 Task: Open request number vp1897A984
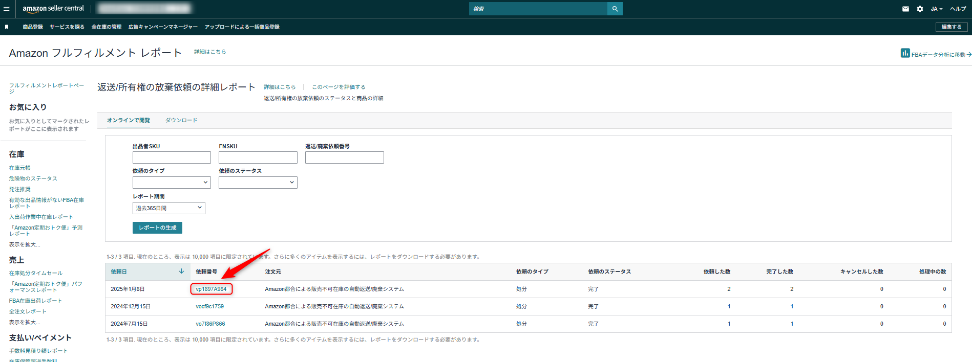pyautogui.click(x=211, y=289)
